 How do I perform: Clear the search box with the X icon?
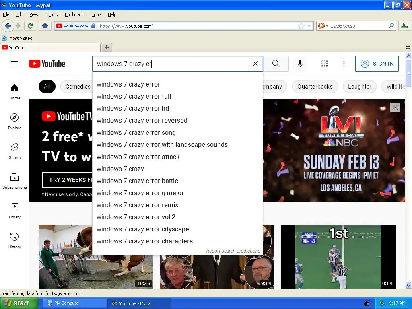click(x=255, y=64)
